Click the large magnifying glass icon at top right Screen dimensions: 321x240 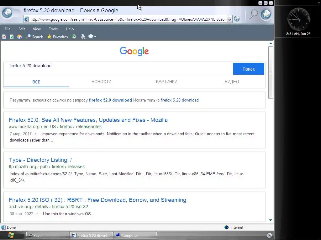click(253, 14)
